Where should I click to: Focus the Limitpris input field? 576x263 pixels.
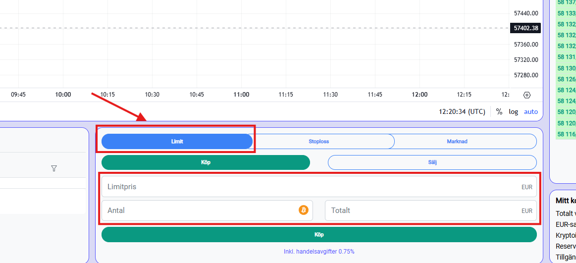(x=319, y=187)
